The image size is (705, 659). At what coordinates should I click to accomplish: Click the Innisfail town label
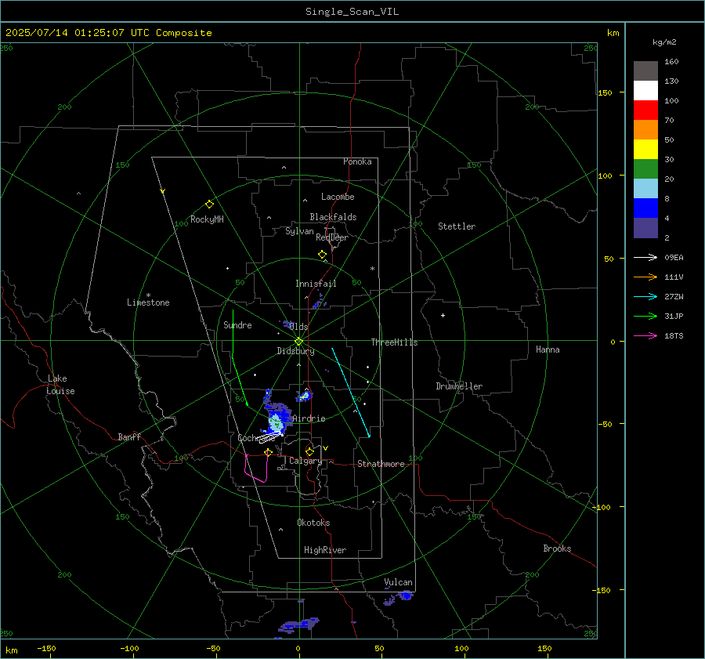[x=316, y=284]
